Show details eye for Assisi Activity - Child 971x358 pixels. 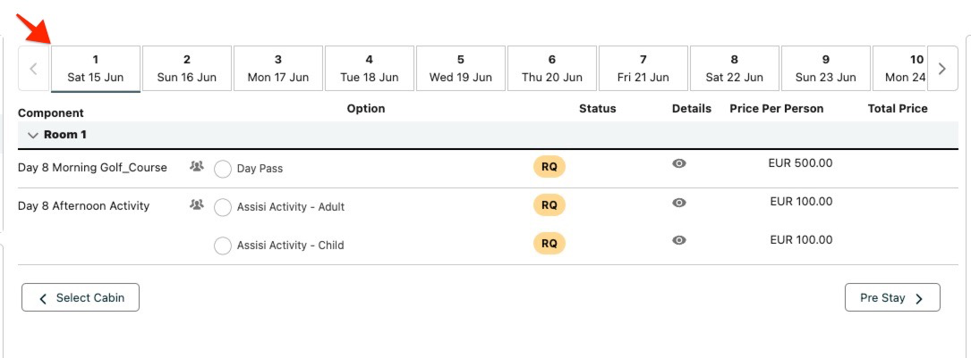pos(679,240)
